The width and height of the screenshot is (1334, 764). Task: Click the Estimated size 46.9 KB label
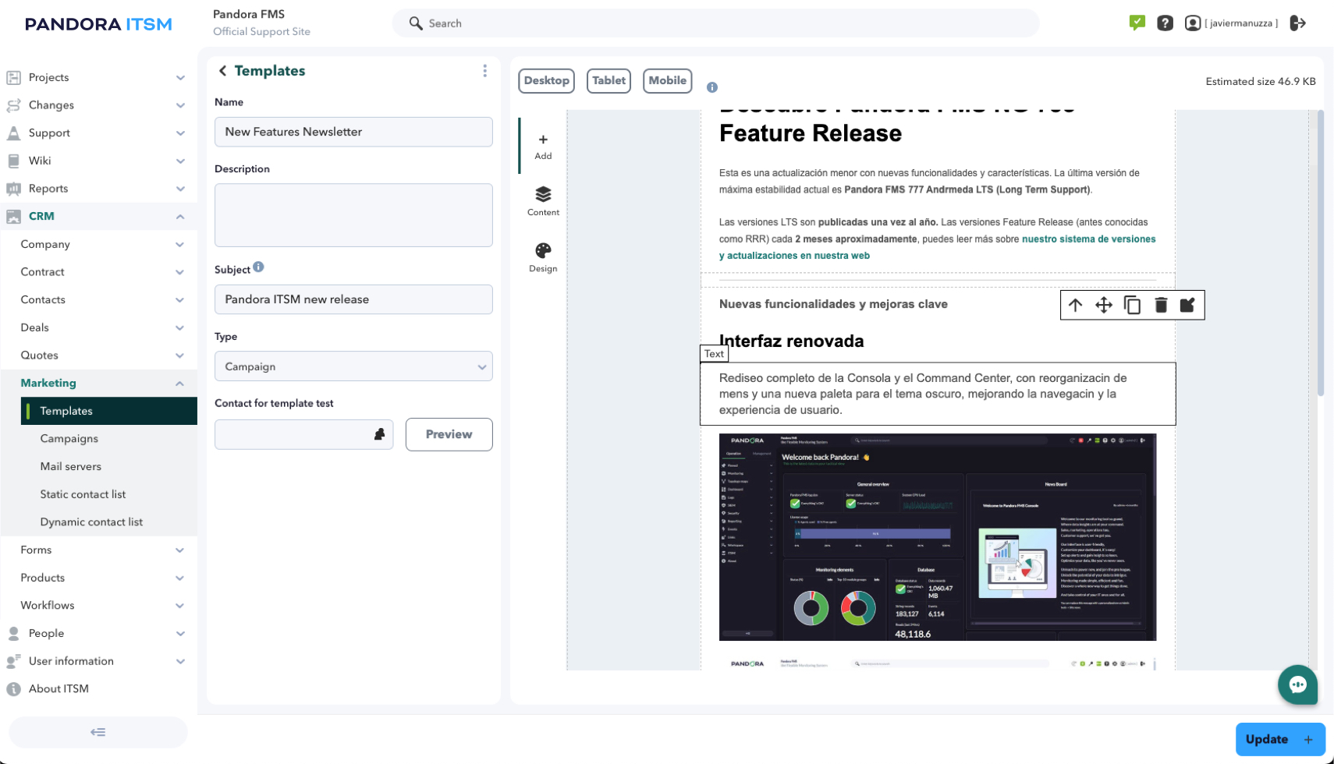pos(1260,81)
